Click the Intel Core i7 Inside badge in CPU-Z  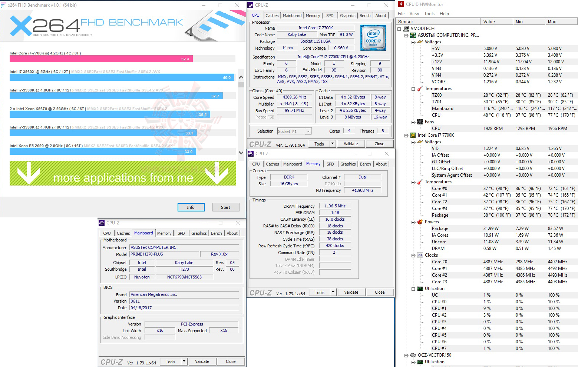pyautogui.click(x=373, y=37)
